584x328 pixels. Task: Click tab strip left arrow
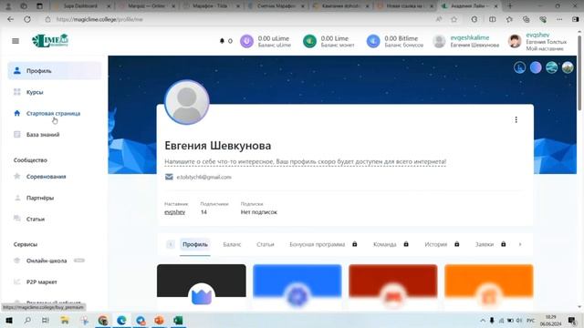tap(171, 244)
